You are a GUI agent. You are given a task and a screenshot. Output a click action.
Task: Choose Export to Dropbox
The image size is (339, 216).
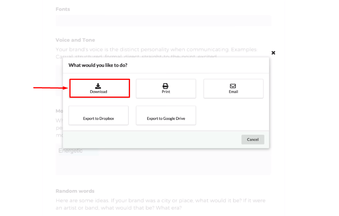click(x=98, y=116)
